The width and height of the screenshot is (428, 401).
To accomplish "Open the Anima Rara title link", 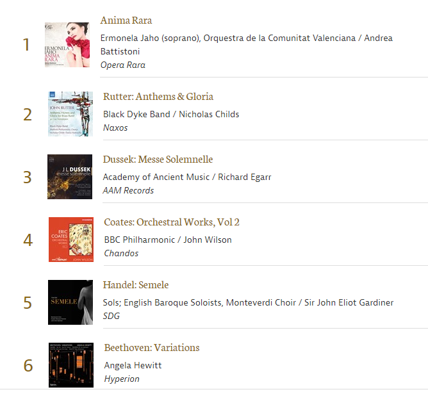I will click(126, 20).
